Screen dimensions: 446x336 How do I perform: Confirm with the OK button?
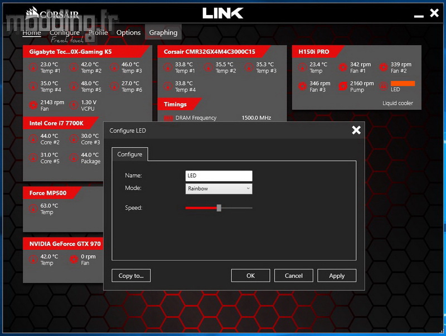[250, 276]
